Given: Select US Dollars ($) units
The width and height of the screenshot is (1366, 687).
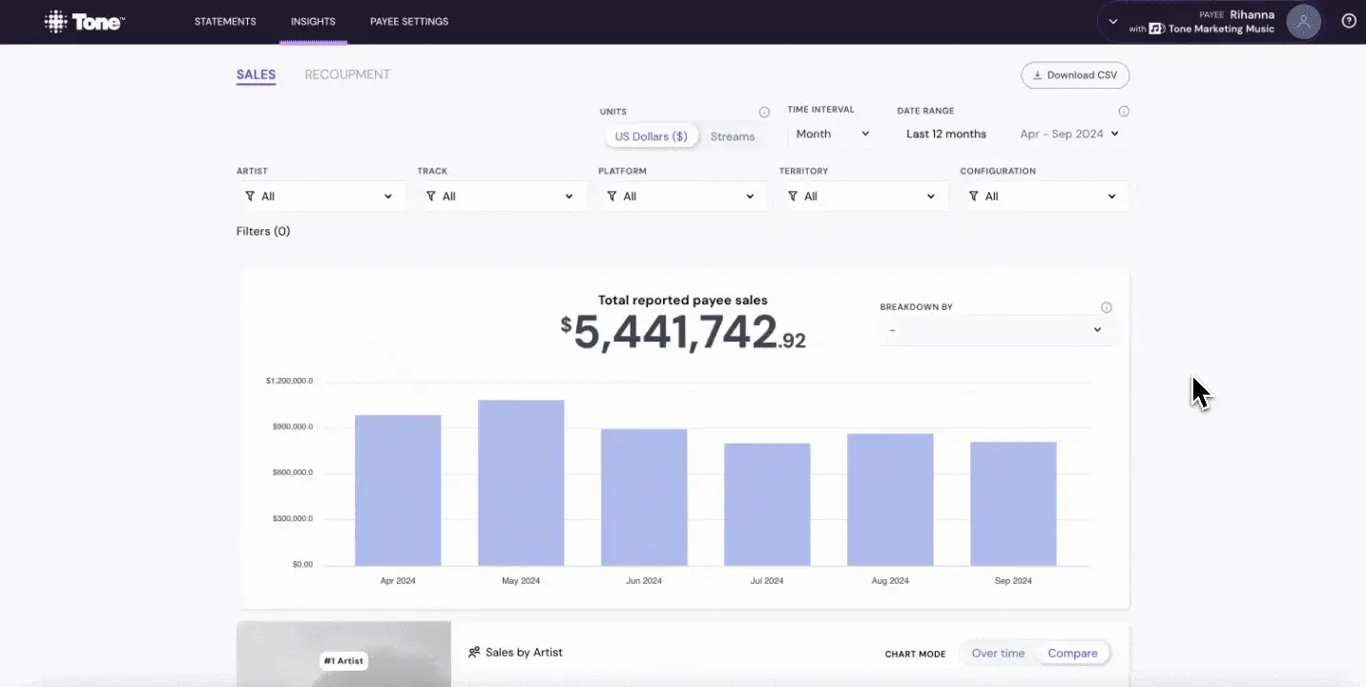Looking at the screenshot, I should point(651,136).
